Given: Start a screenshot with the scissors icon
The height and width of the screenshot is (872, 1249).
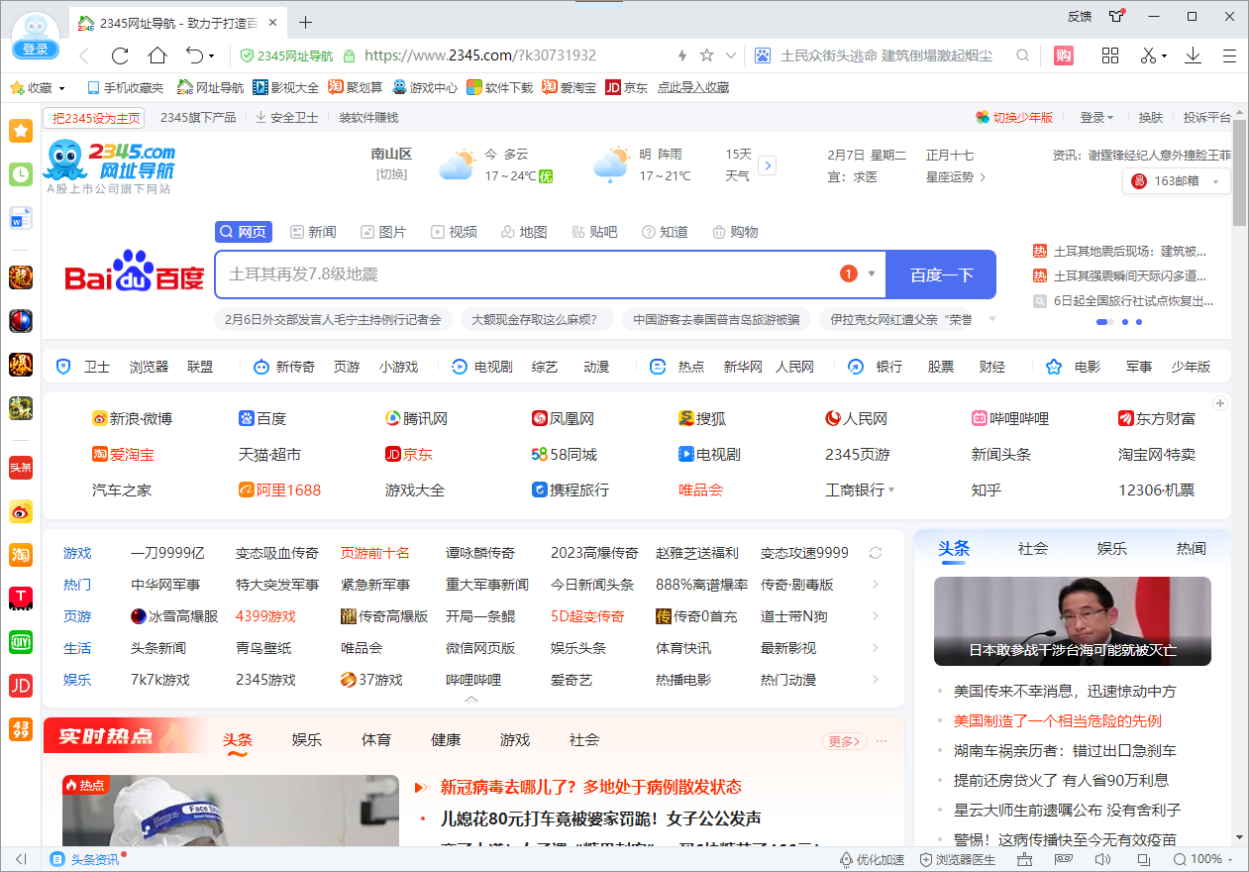Looking at the screenshot, I should point(1148,55).
